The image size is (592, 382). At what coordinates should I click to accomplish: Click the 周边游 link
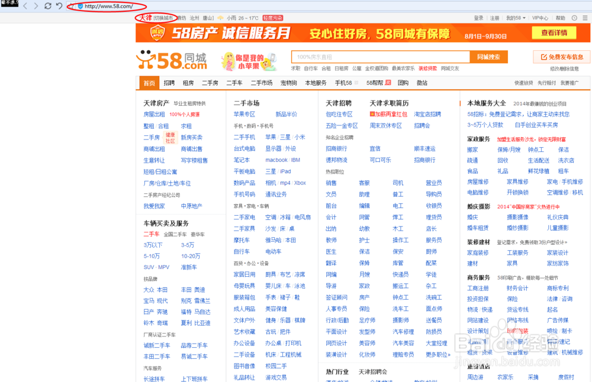(x=475, y=377)
